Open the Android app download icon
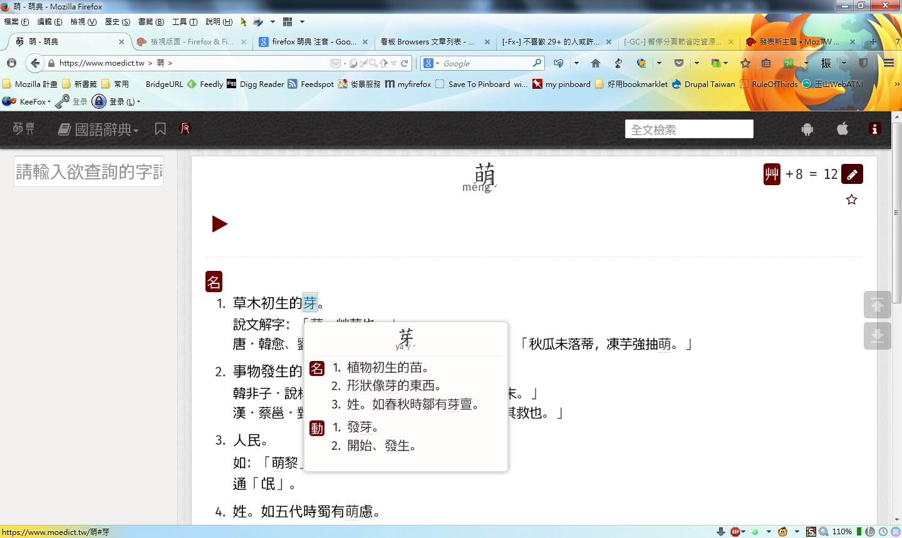The image size is (902, 538). point(807,129)
